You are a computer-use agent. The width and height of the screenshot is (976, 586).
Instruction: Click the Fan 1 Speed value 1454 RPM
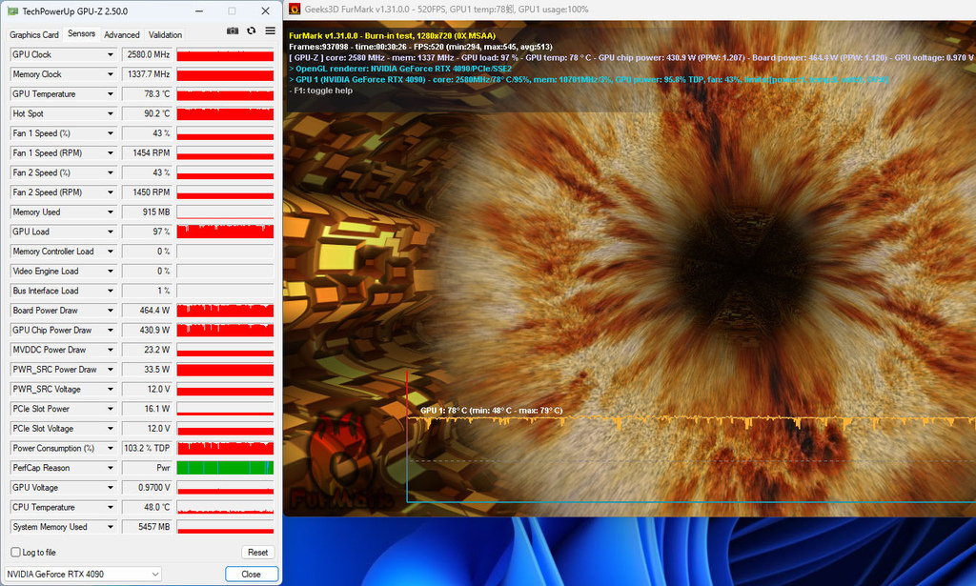click(x=148, y=153)
